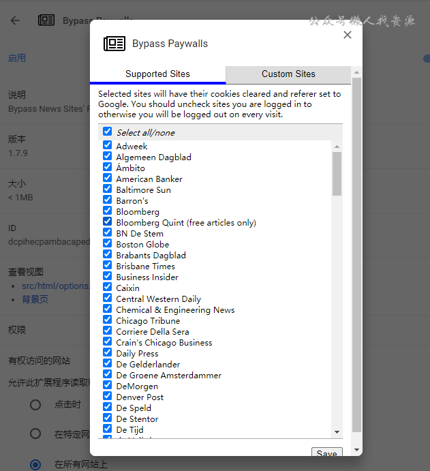Screen dimensions: 430x471
Task: Toggle Central Western Daily checkbox
Action: click(x=107, y=298)
